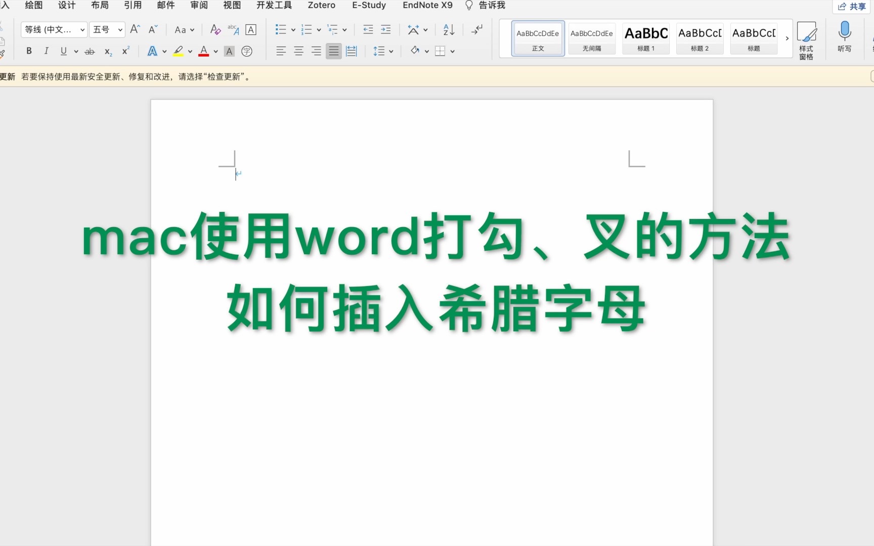Apply superscript formatting
Screen dimensions: 874x546
click(x=125, y=51)
